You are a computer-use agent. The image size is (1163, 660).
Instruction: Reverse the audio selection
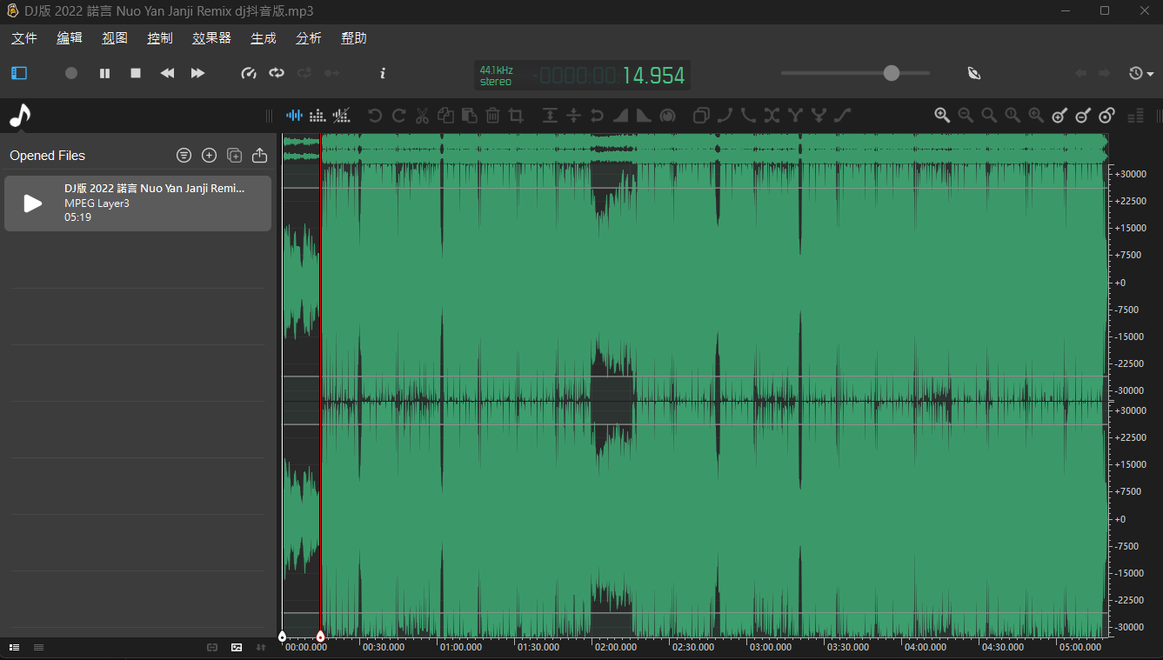coord(597,115)
